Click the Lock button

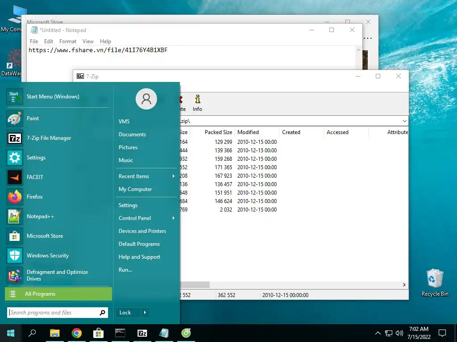[128, 313]
